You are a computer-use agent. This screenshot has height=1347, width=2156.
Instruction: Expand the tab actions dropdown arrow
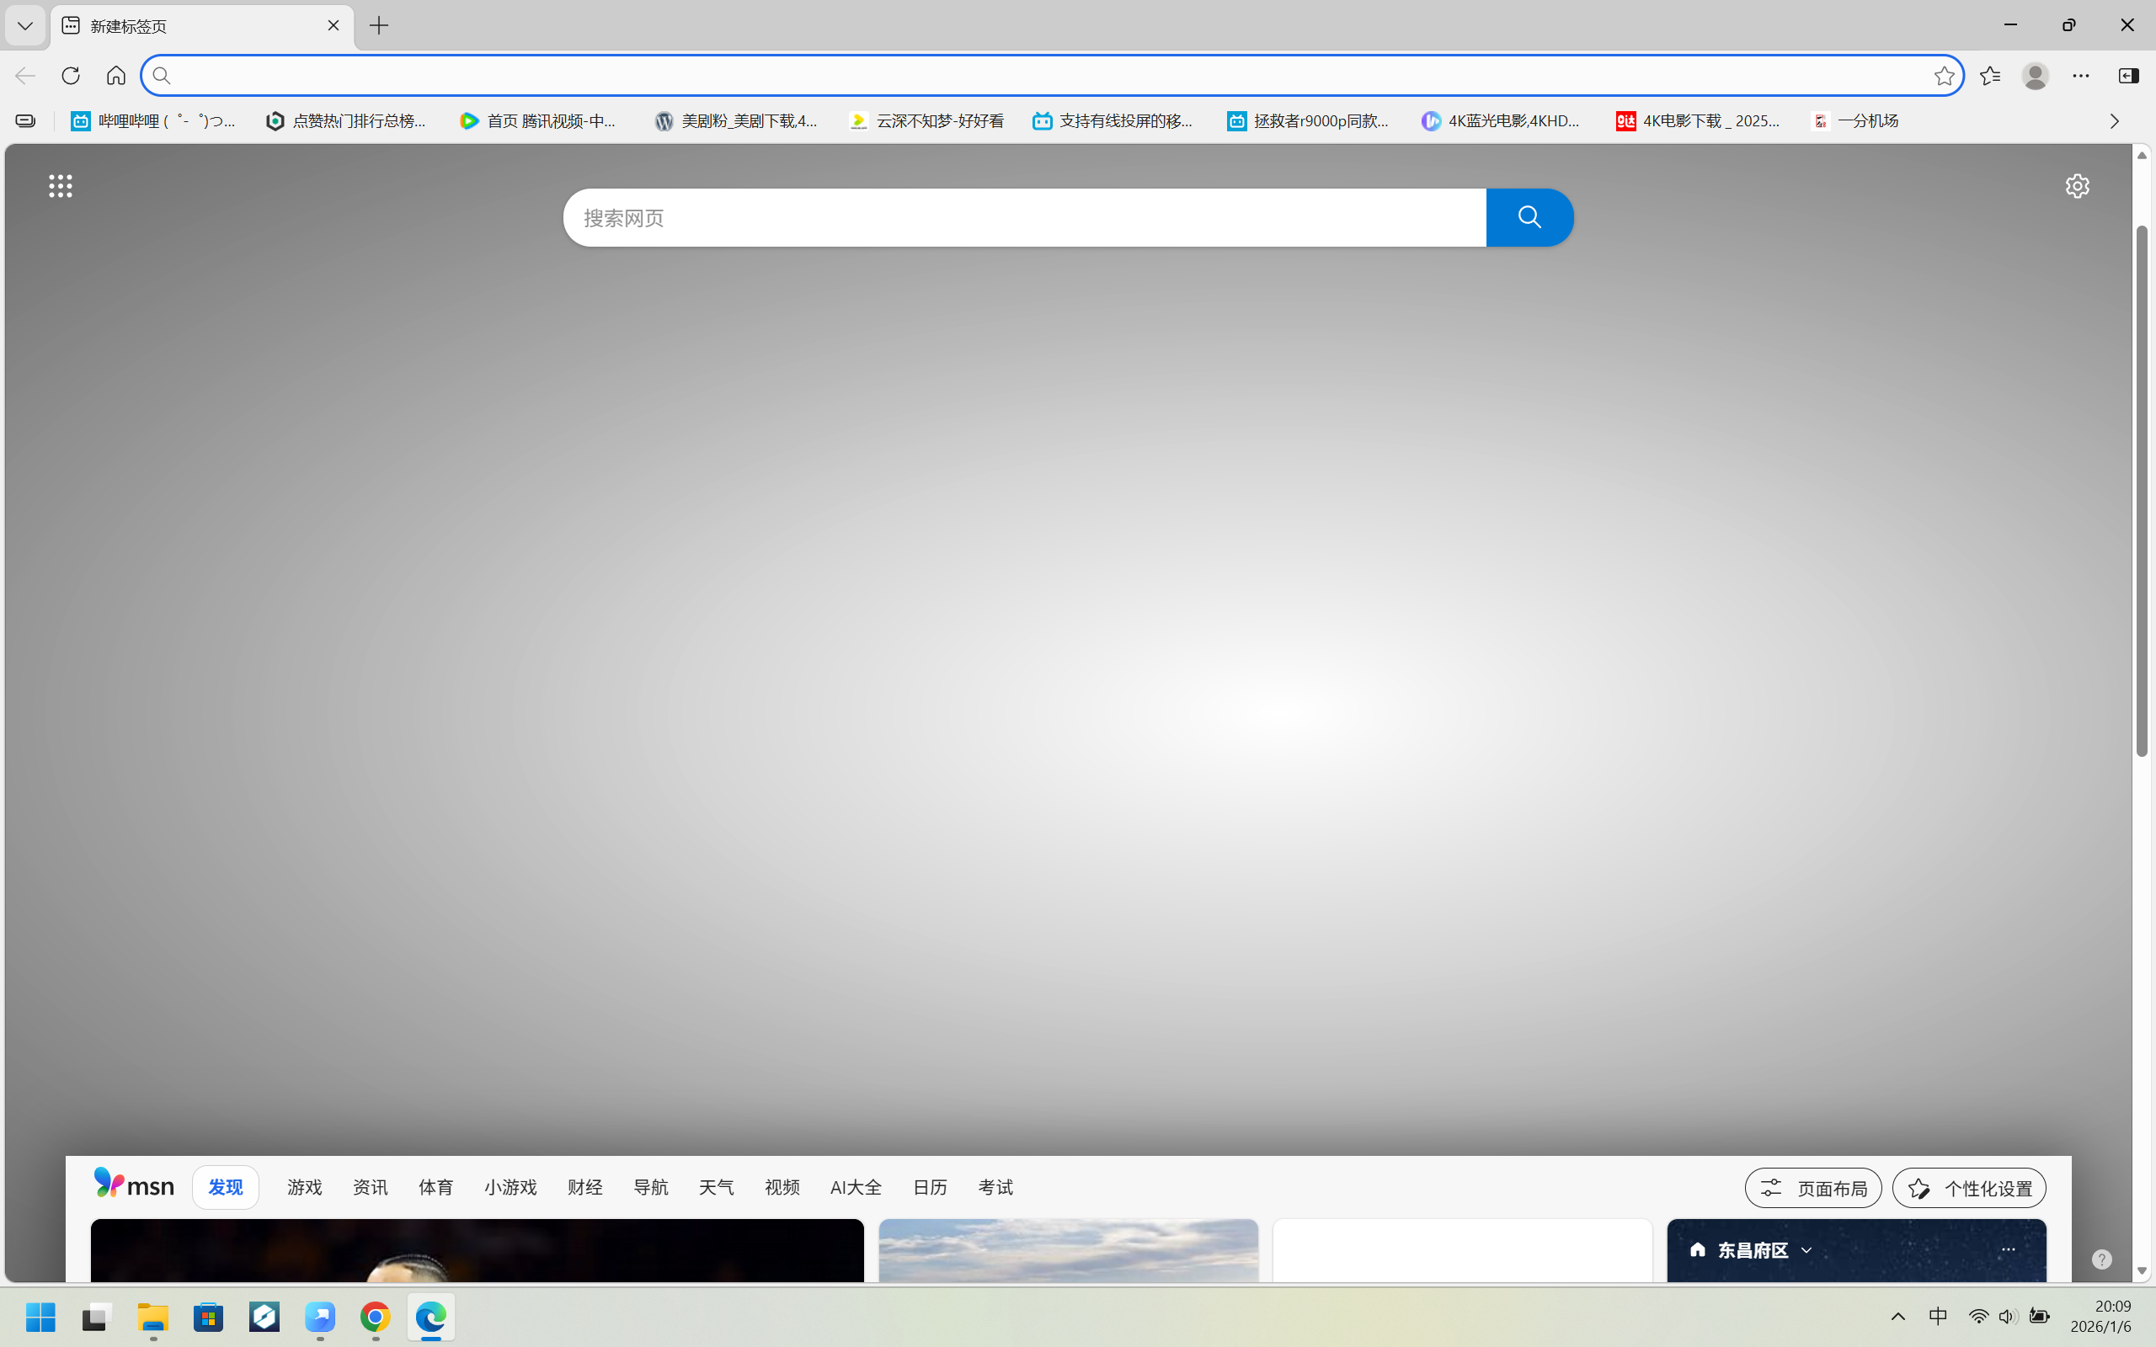(25, 26)
